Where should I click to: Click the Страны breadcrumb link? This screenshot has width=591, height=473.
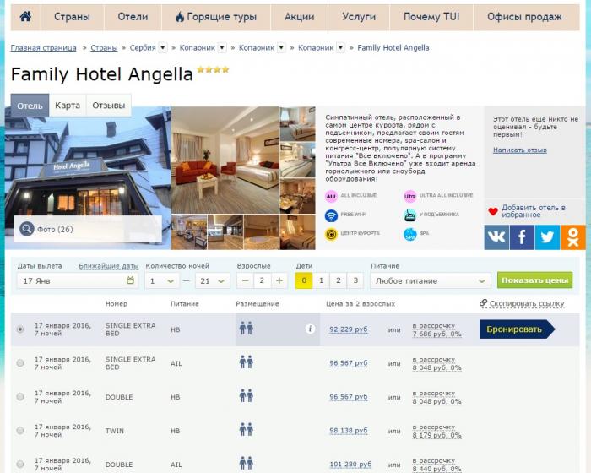(x=104, y=48)
